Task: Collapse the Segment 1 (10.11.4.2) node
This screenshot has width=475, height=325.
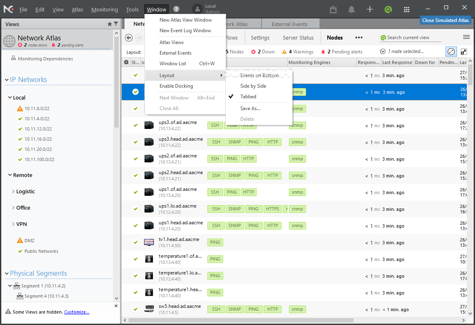Action: [10, 286]
